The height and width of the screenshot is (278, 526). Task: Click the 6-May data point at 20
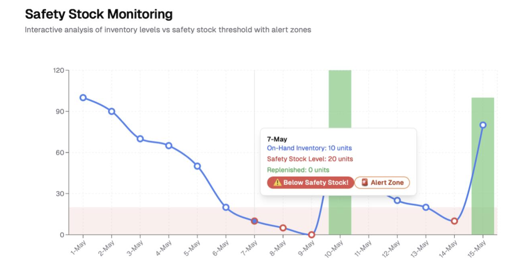(x=226, y=207)
